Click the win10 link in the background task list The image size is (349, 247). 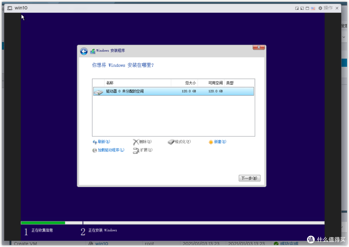[x=102, y=244]
